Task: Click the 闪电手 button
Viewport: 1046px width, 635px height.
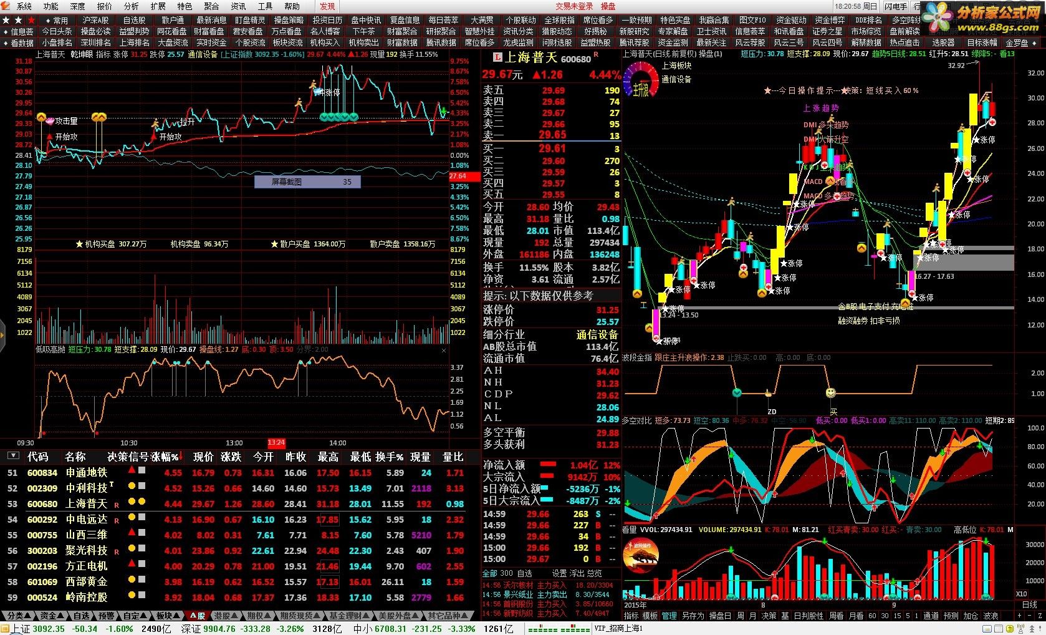Action: coord(895,6)
